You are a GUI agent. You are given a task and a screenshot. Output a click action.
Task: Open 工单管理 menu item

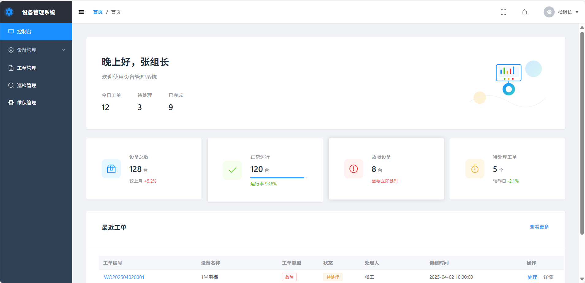click(x=36, y=68)
